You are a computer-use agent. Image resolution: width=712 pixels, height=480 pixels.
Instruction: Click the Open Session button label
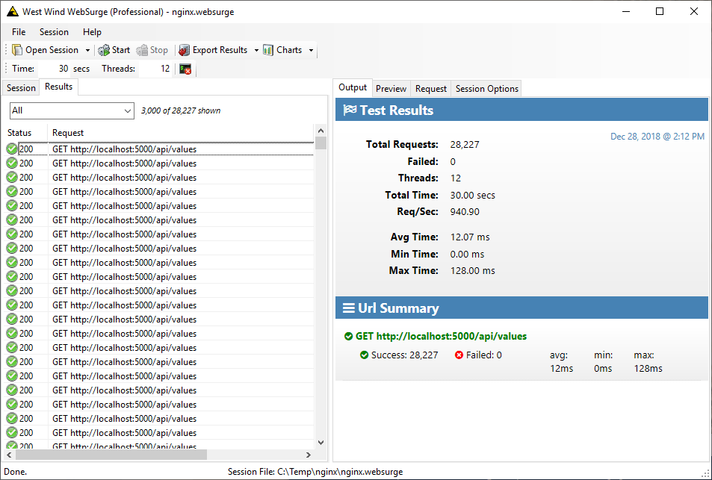pyautogui.click(x=52, y=50)
